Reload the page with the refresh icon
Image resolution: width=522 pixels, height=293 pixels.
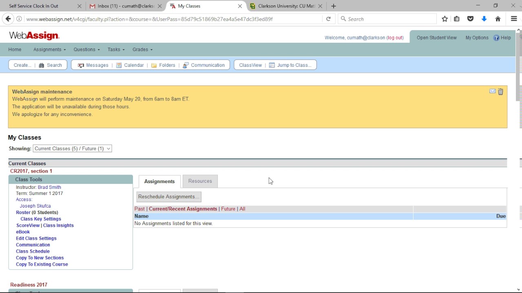(x=328, y=19)
